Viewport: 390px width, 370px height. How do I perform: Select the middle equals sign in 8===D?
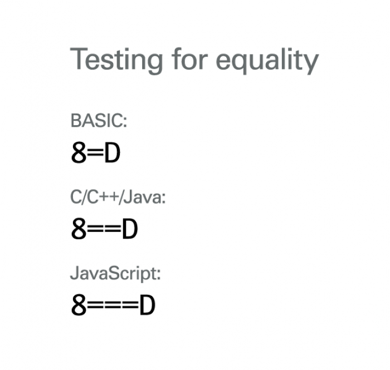[113, 305]
